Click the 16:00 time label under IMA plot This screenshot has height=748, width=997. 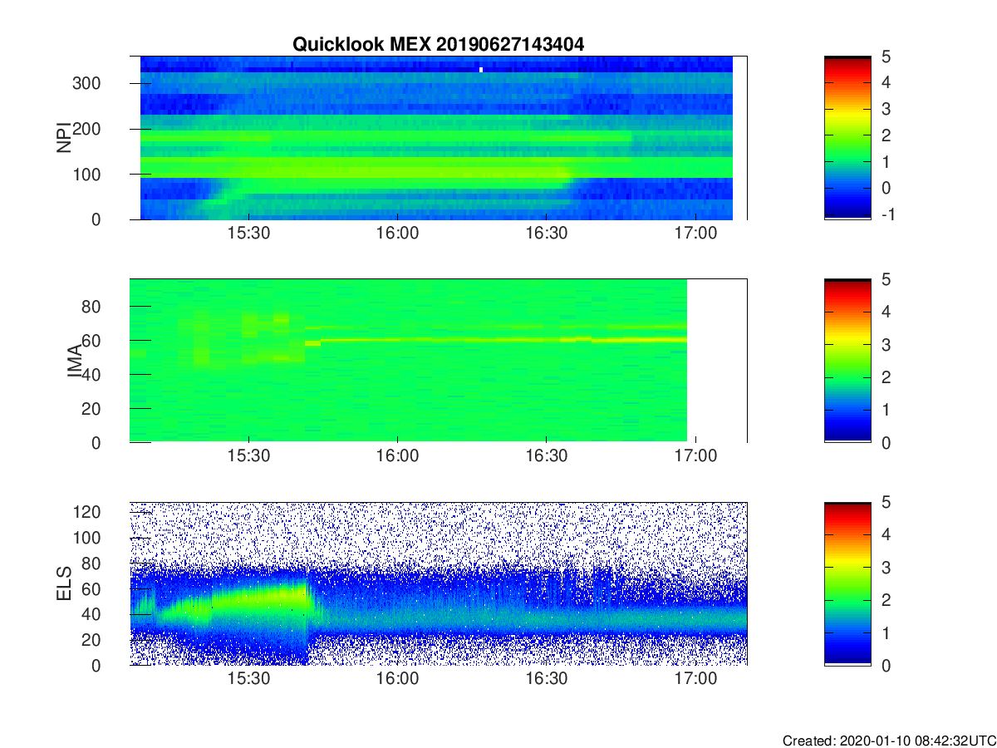(x=398, y=458)
